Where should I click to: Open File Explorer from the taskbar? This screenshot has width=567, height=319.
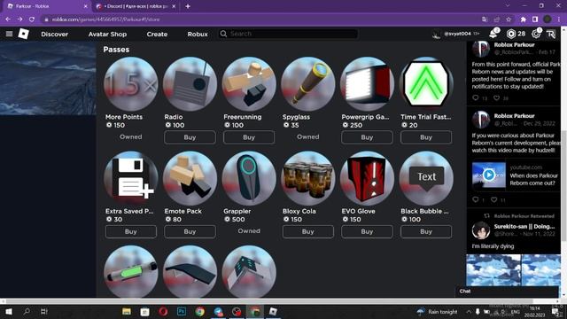tap(126, 311)
